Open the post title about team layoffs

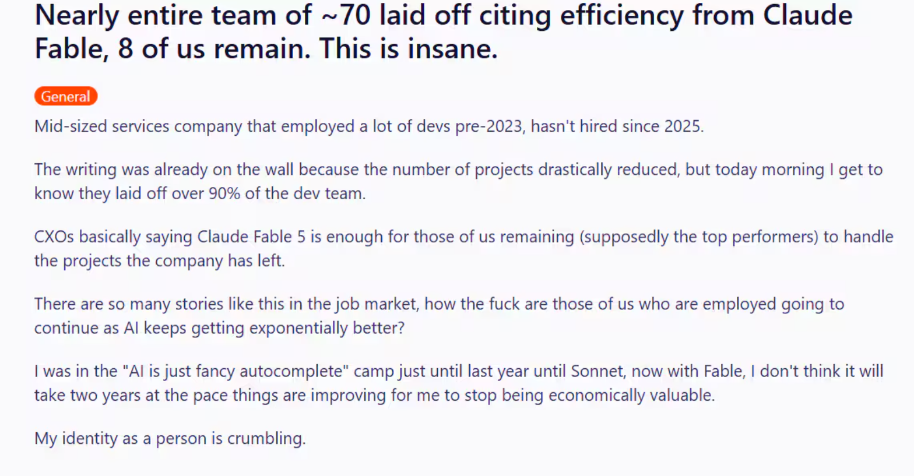coord(444,31)
